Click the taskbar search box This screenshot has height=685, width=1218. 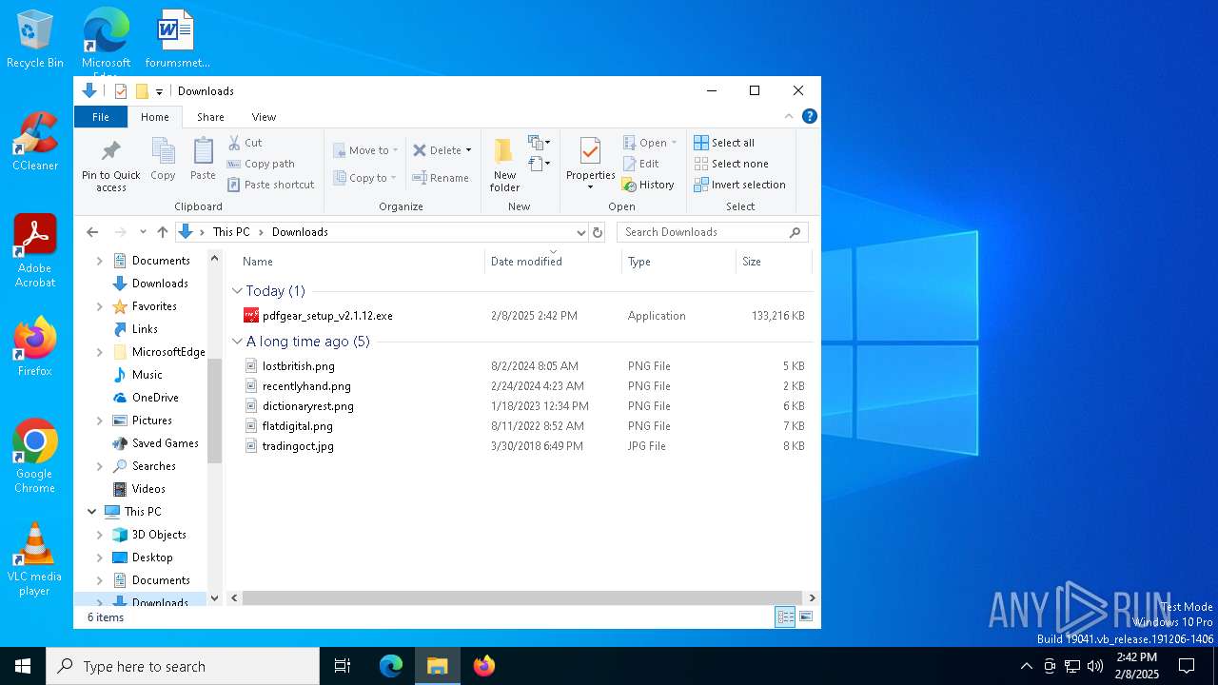tap(183, 666)
